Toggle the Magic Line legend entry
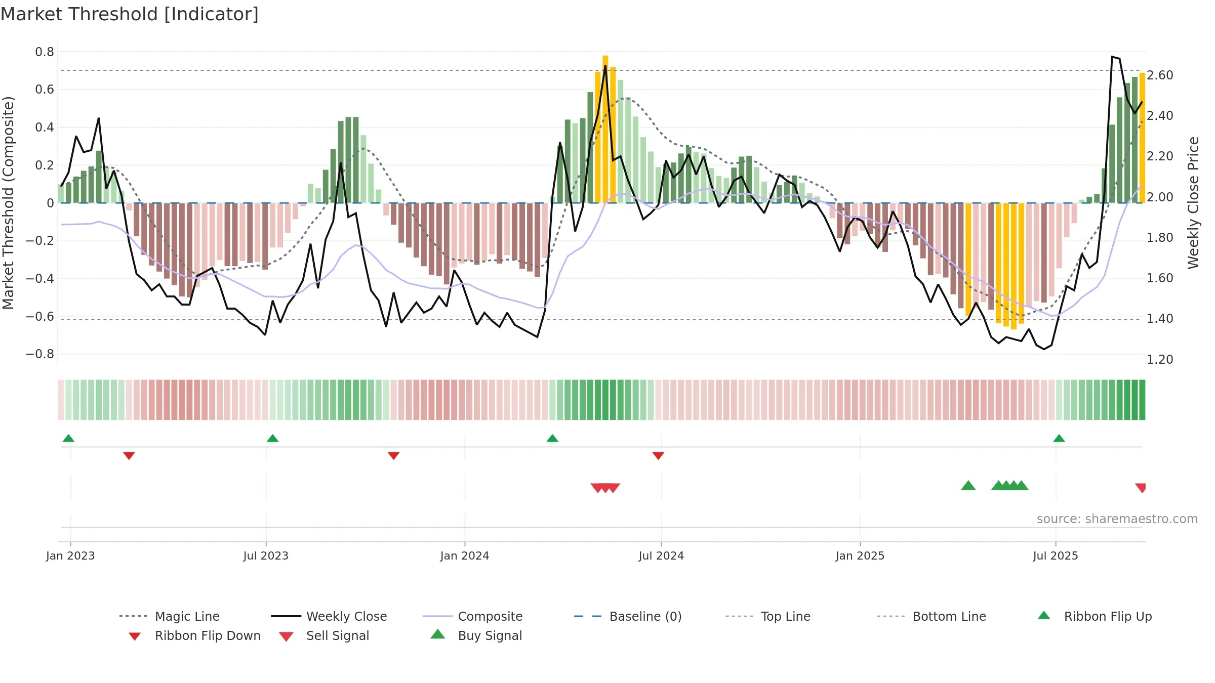The image size is (1215, 683). coord(169,616)
